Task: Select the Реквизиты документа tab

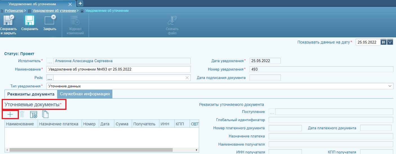Action: pyautogui.click(x=31, y=94)
